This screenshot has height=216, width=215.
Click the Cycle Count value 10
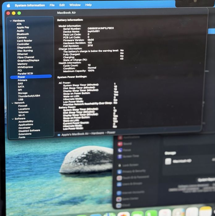tap(89, 65)
